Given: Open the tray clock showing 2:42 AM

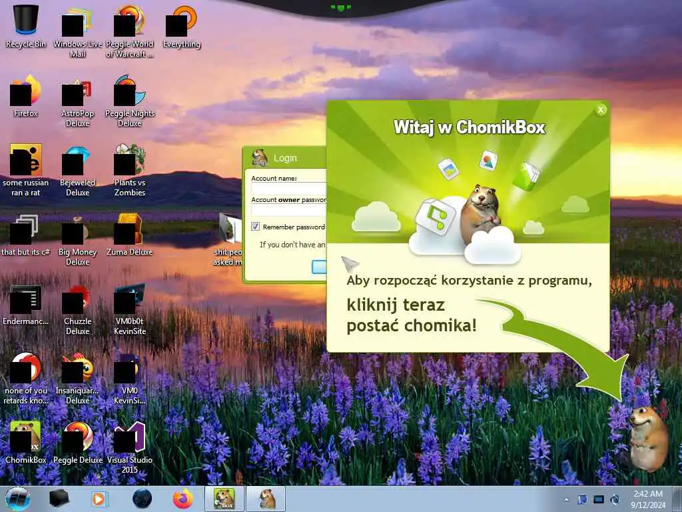Looking at the screenshot, I should click(648, 499).
